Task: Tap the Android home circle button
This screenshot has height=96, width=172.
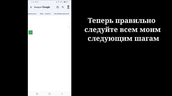Action: 49,94
